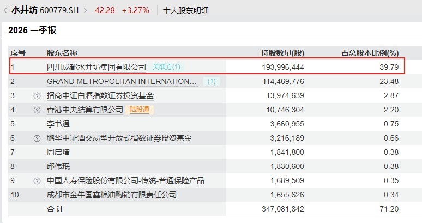Open 招商中证白酒指数证券投资基金 details
This screenshot has width=422, height=223.
pos(100,95)
